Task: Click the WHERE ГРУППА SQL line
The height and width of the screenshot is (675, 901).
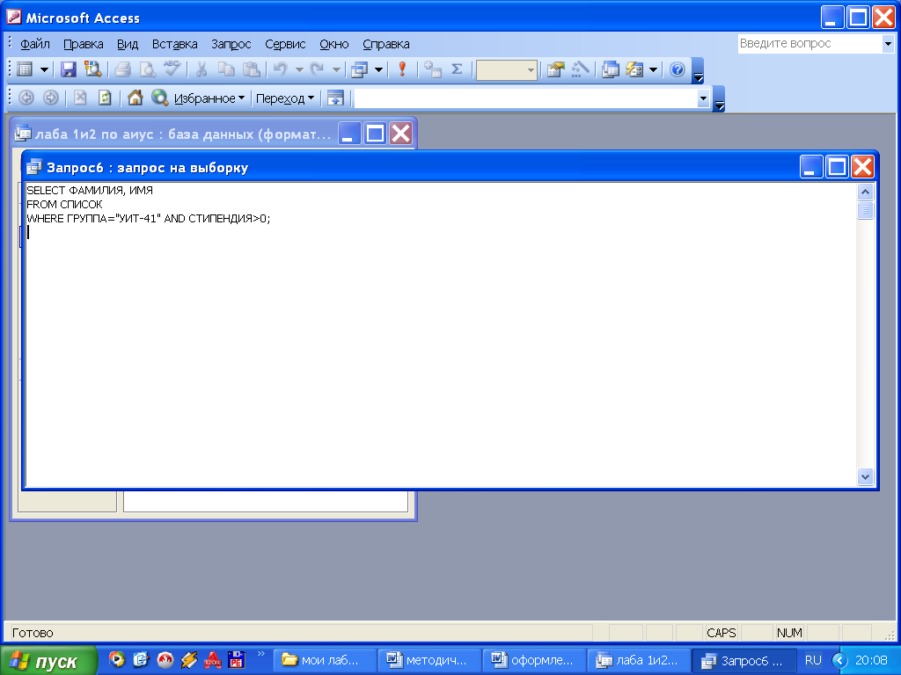Action: (148, 219)
